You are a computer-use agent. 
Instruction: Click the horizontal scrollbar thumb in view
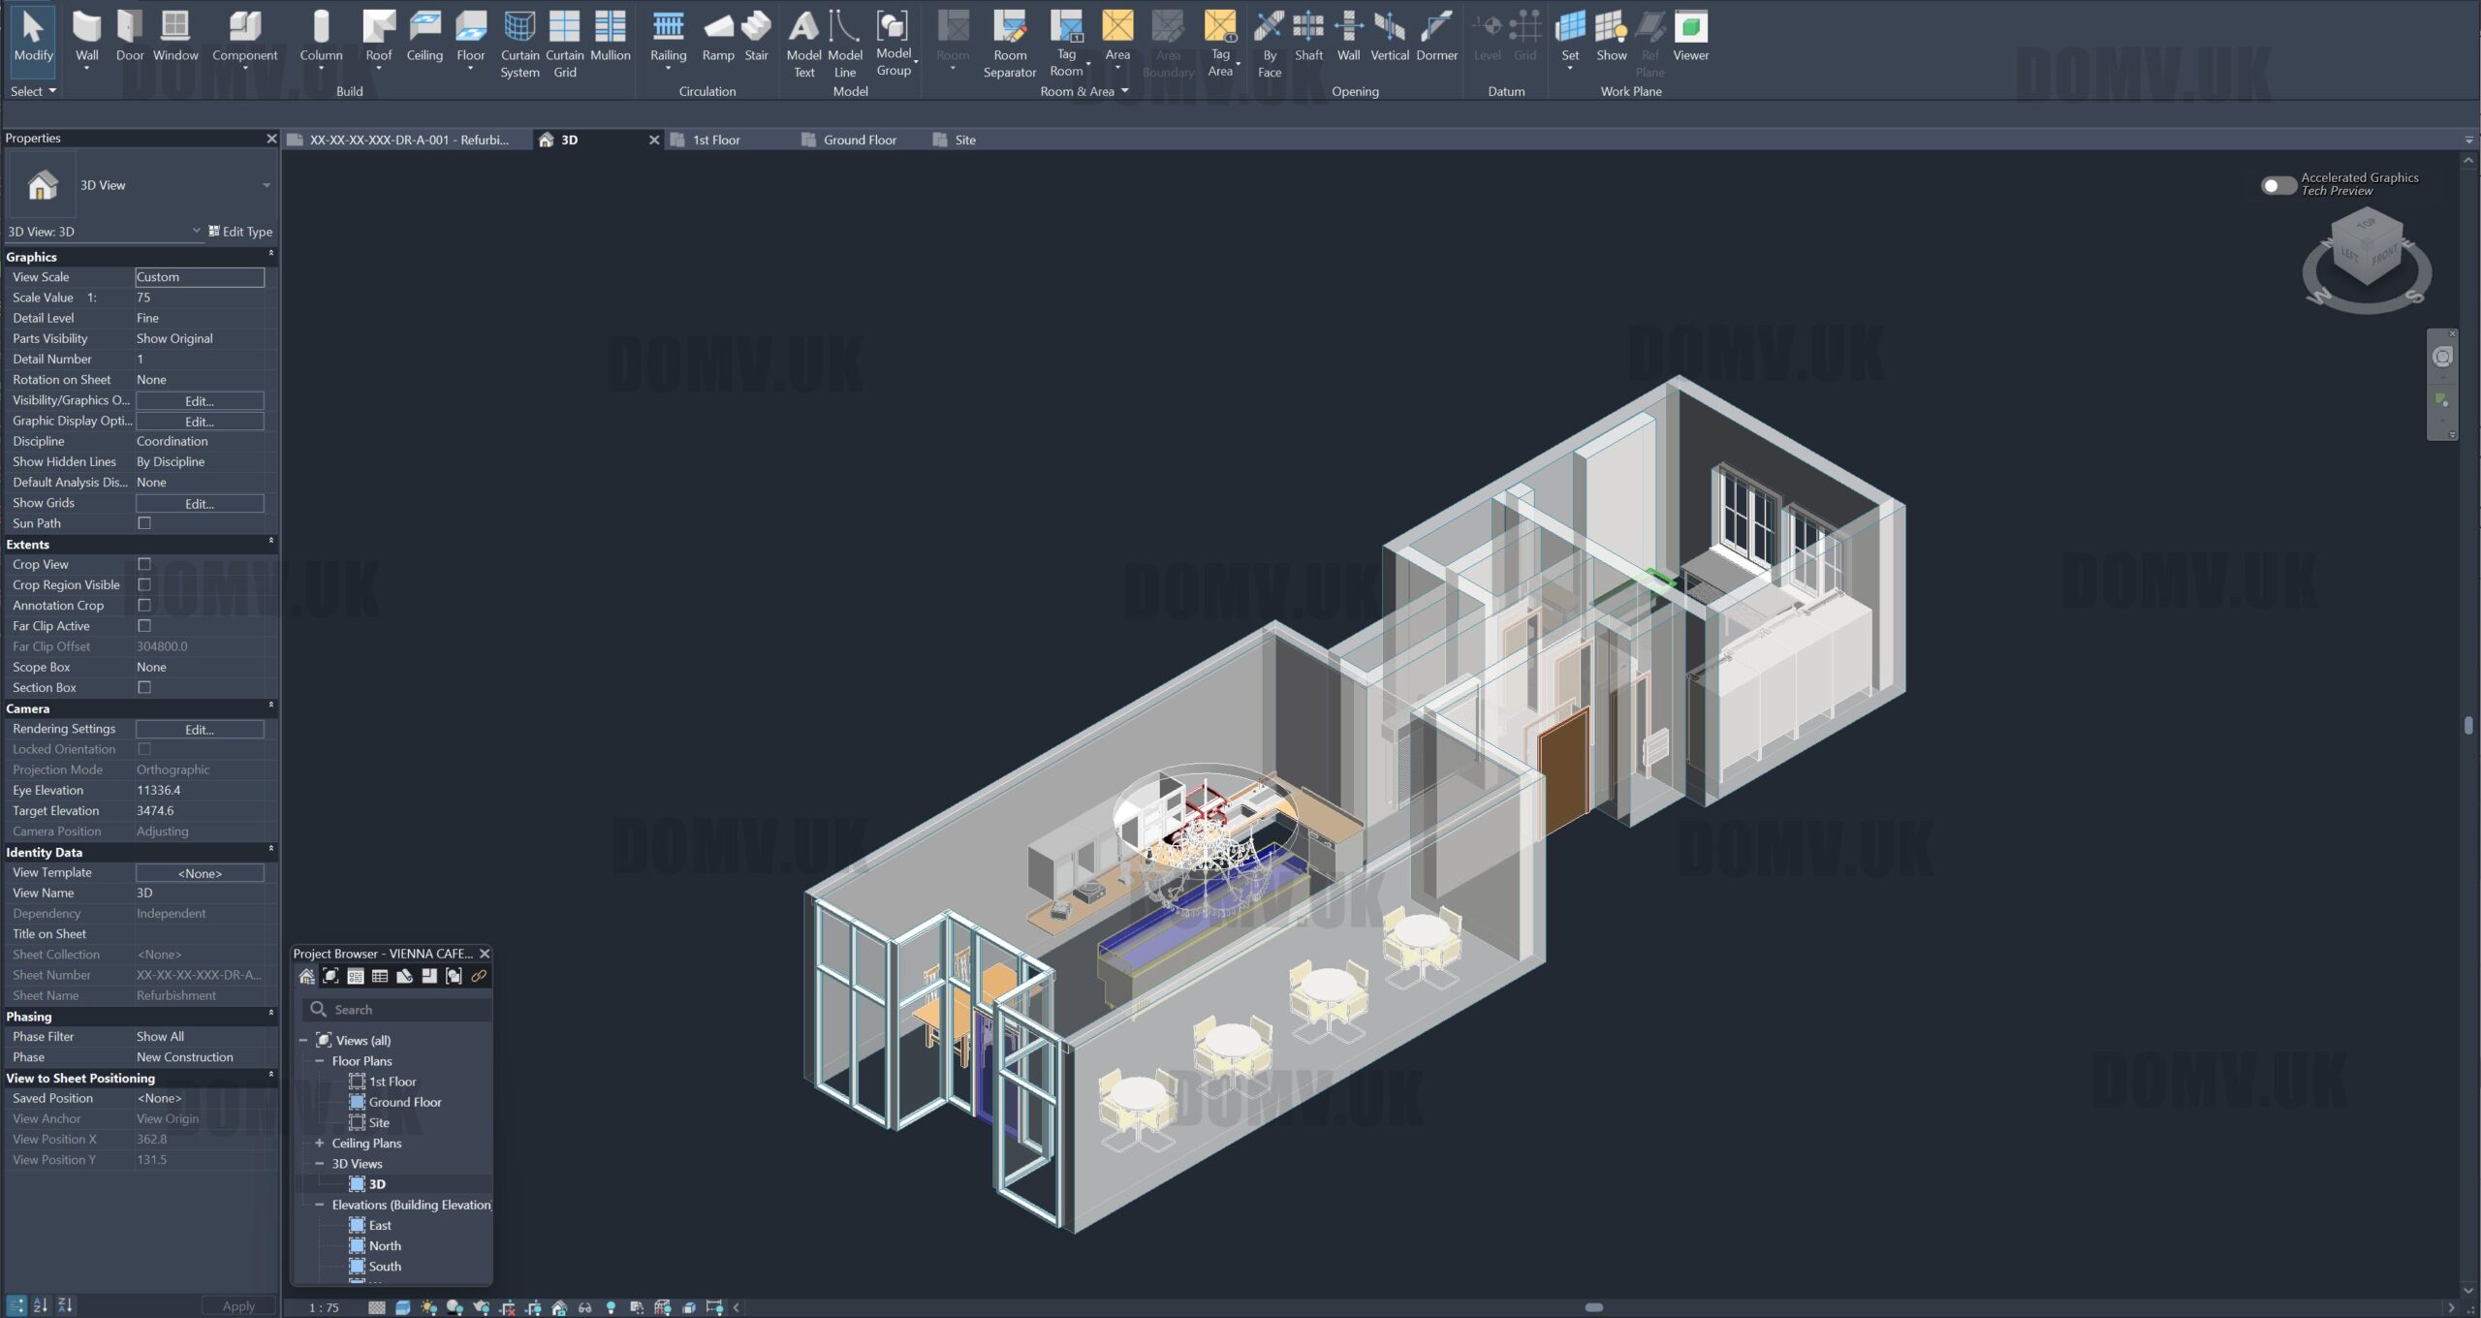pos(1593,1307)
